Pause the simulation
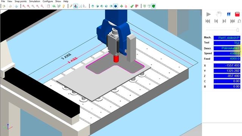242x136 pixels. 228,14
